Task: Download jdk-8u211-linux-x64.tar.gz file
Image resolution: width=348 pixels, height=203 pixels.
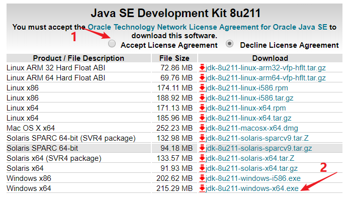Action: coord(248,118)
